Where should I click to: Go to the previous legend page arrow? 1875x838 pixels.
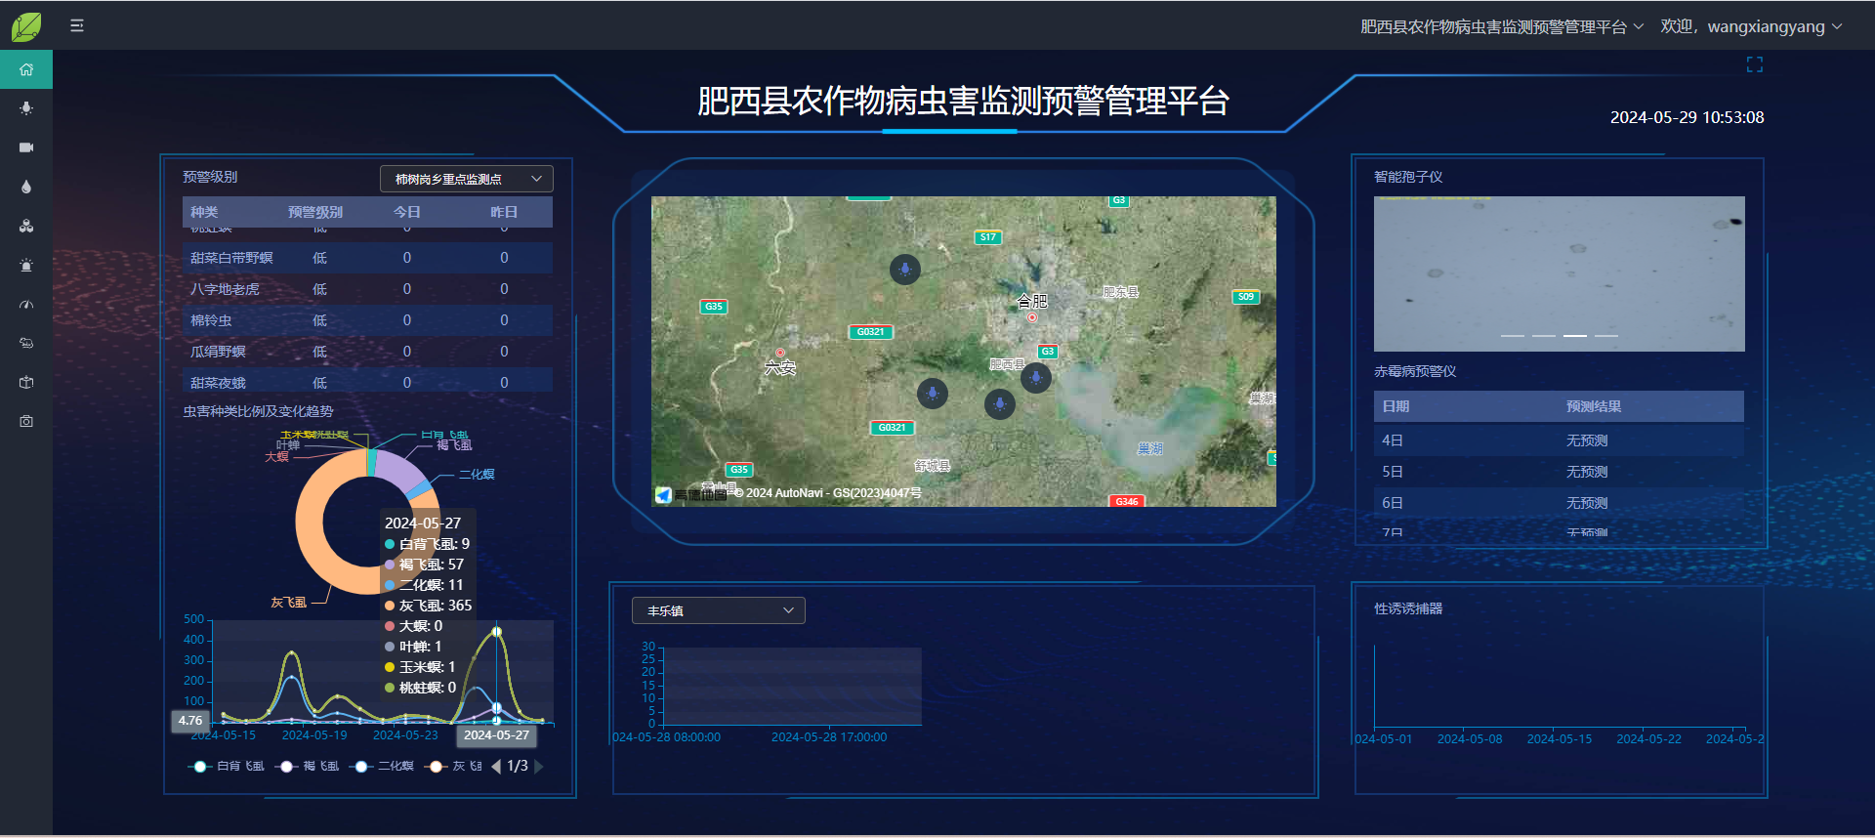pyautogui.click(x=496, y=767)
